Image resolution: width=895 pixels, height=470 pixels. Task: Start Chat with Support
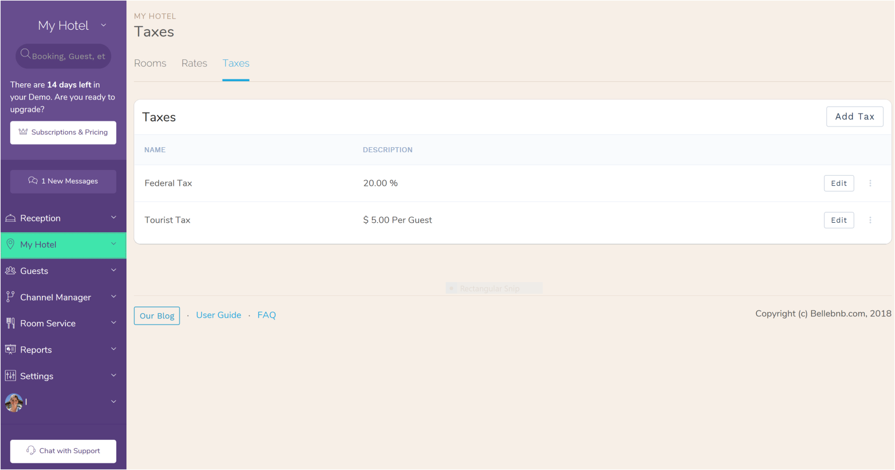(x=63, y=451)
